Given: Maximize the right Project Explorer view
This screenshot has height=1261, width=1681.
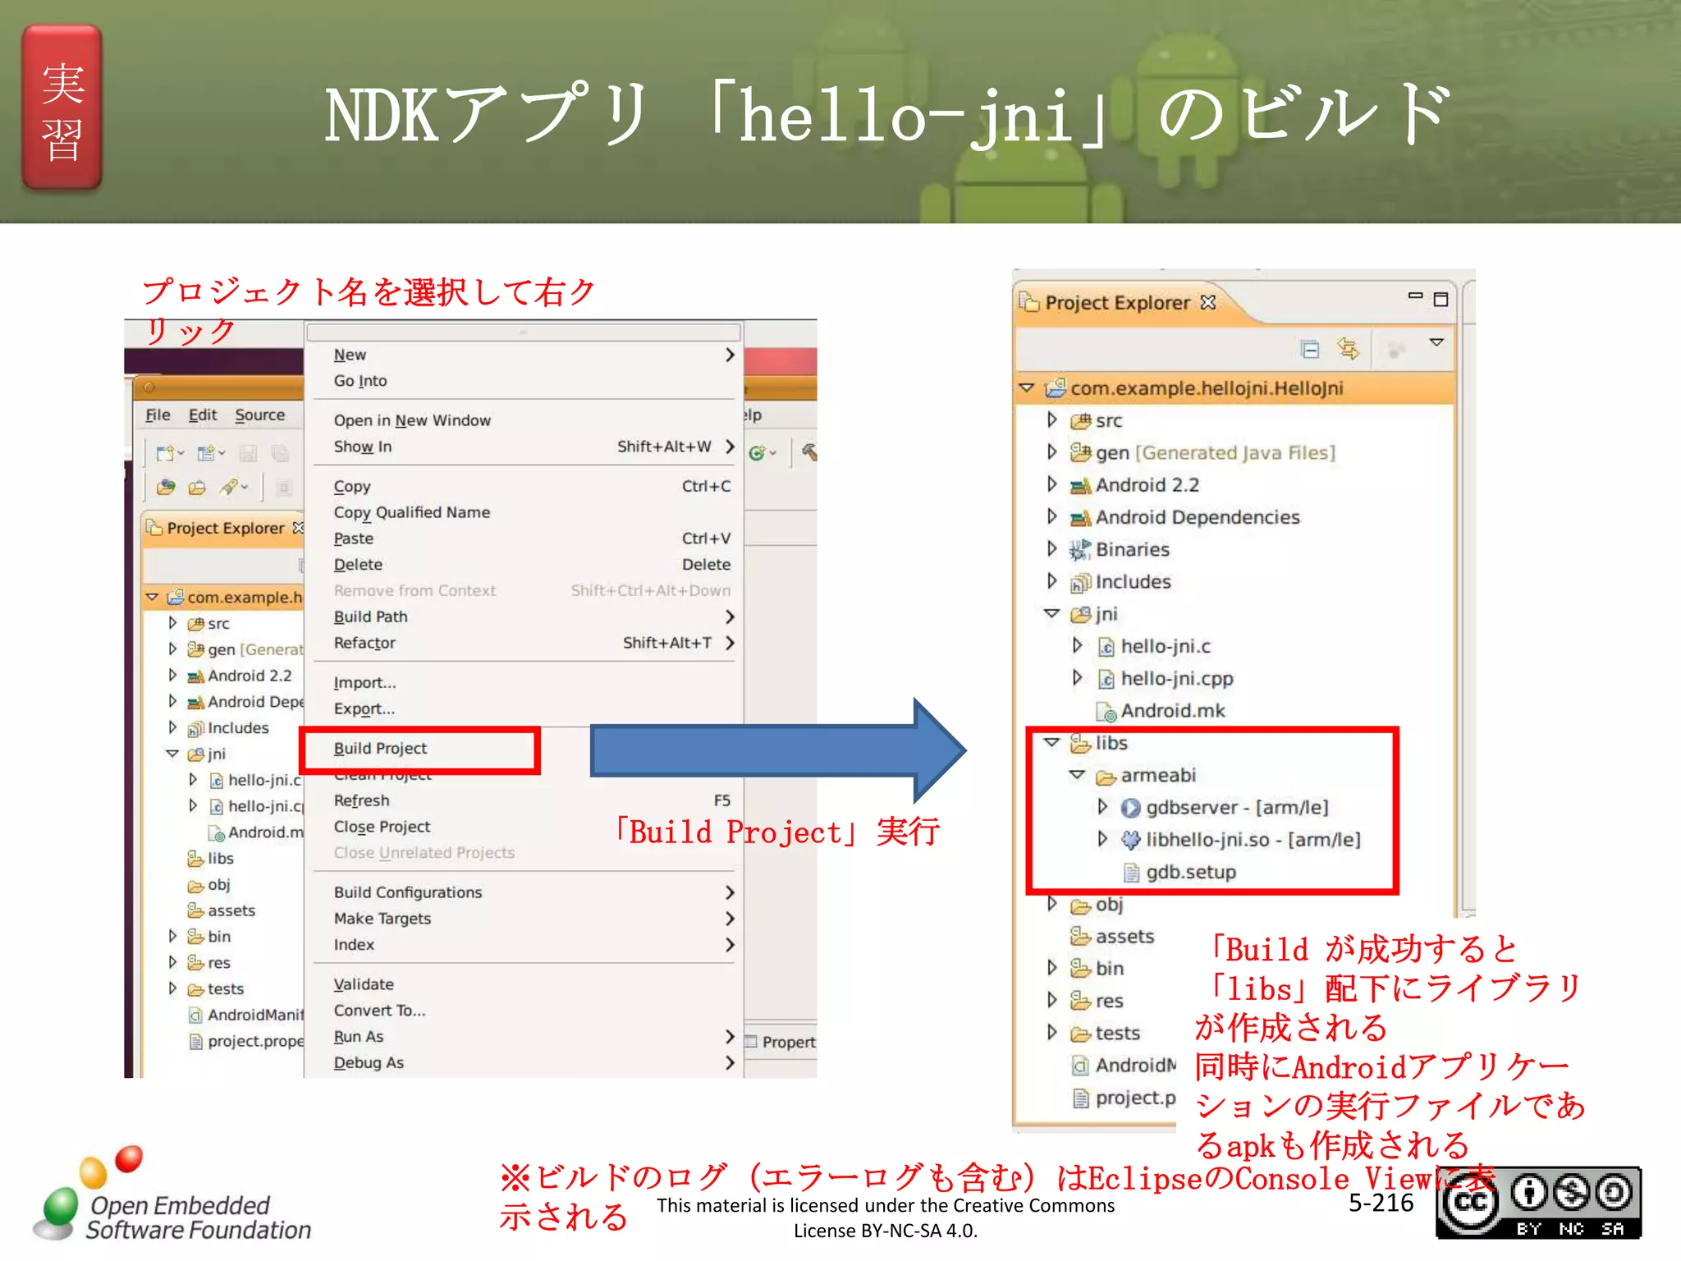Looking at the screenshot, I should coord(1441,299).
